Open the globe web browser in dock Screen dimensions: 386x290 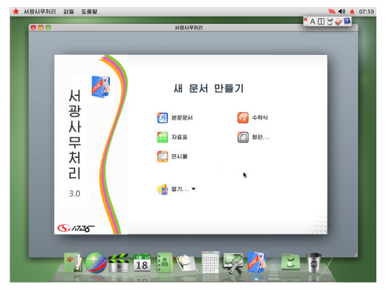pos(95,263)
